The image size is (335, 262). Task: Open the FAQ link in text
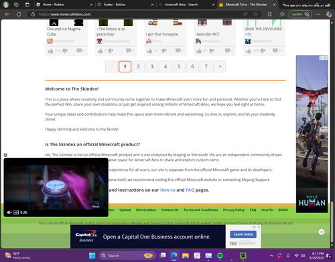[190, 190]
